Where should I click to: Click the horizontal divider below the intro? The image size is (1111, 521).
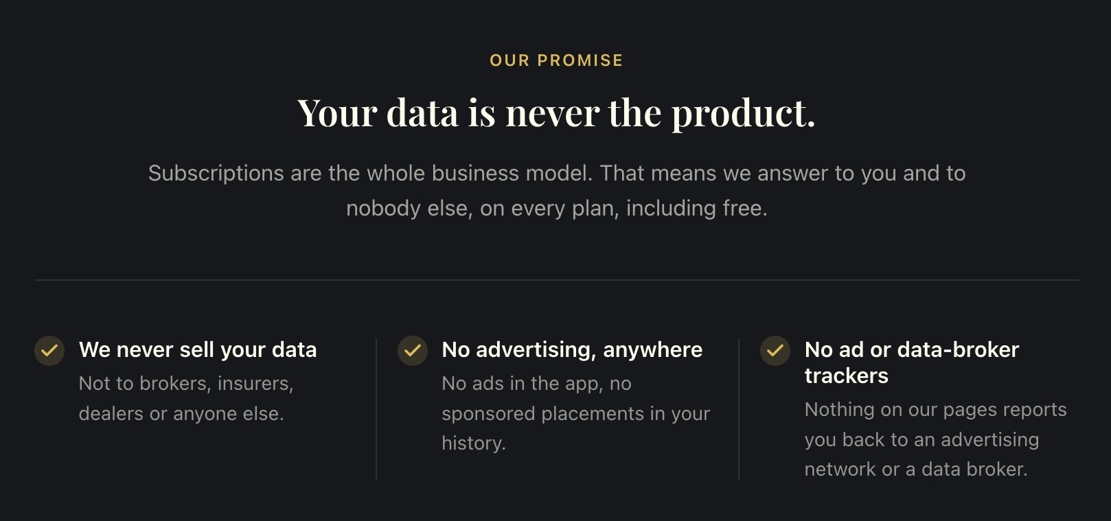pyautogui.click(x=556, y=280)
